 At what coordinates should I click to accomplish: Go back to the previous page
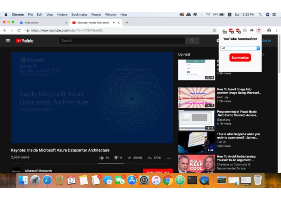click(x=5, y=30)
